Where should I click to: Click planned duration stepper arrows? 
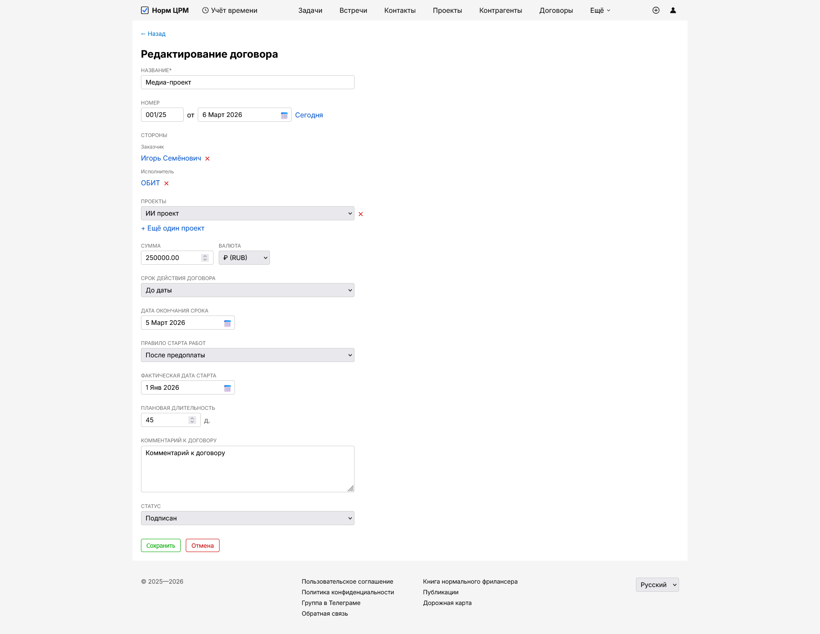pyautogui.click(x=192, y=420)
